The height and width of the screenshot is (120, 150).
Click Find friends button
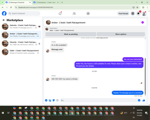123,13
